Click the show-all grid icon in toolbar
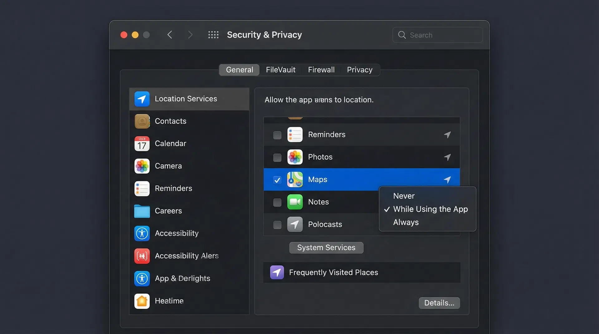Screen dimensions: 599x334 [213, 35]
